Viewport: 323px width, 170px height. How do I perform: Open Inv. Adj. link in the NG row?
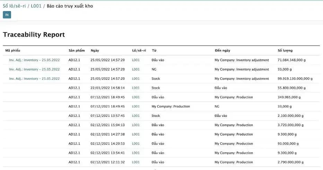click(x=34, y=69)
